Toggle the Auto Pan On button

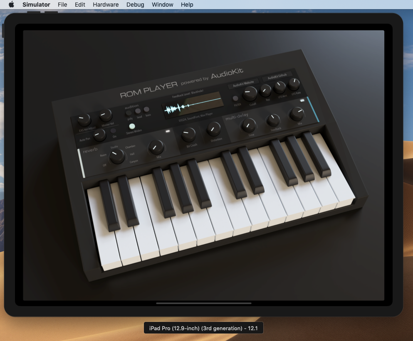(x=113, y=131)
